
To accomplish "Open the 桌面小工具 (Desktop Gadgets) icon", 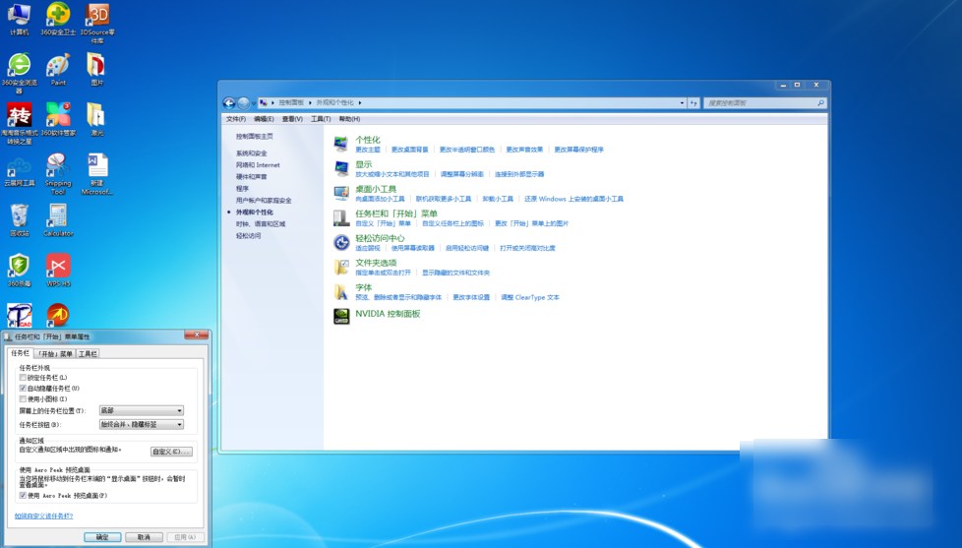I will pyautogui.click(x=341, y=193).
